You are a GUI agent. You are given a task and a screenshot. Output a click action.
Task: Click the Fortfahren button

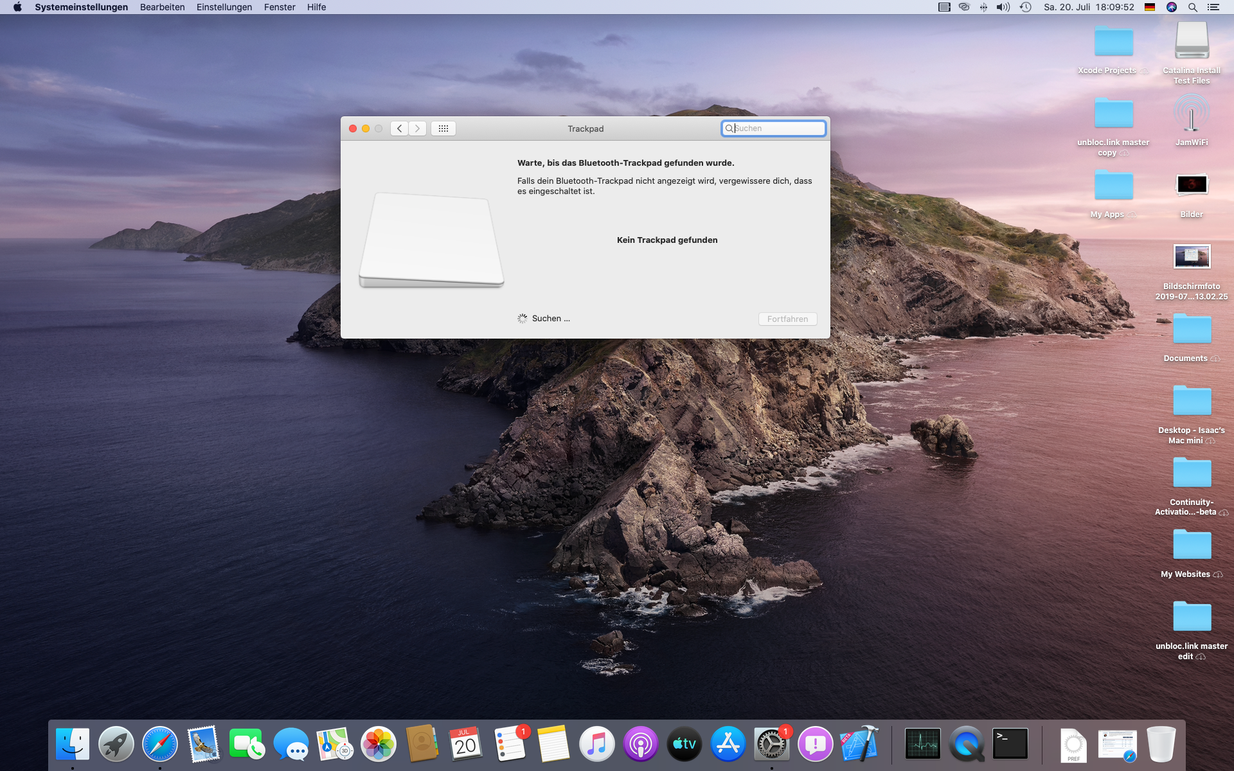[787, 319]
